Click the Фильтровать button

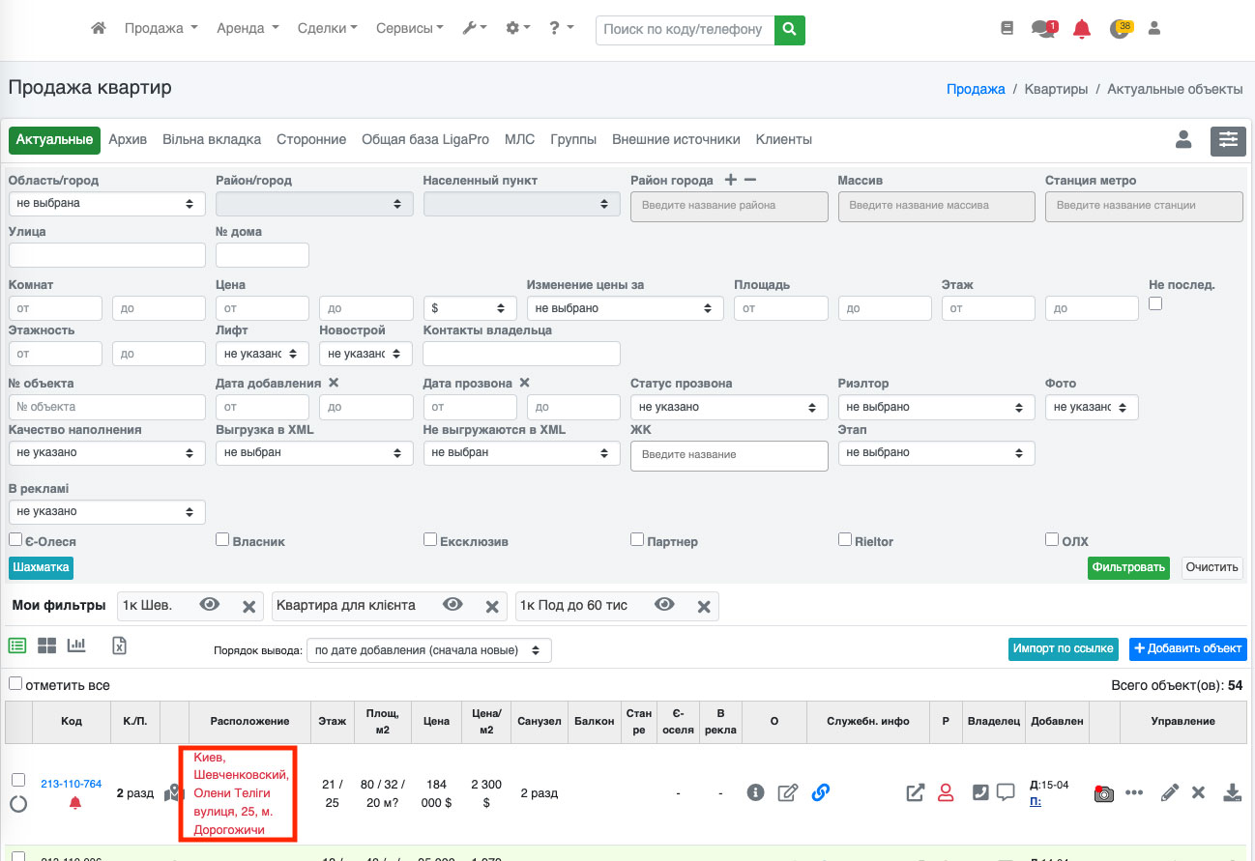click(x=1127, y=567)
